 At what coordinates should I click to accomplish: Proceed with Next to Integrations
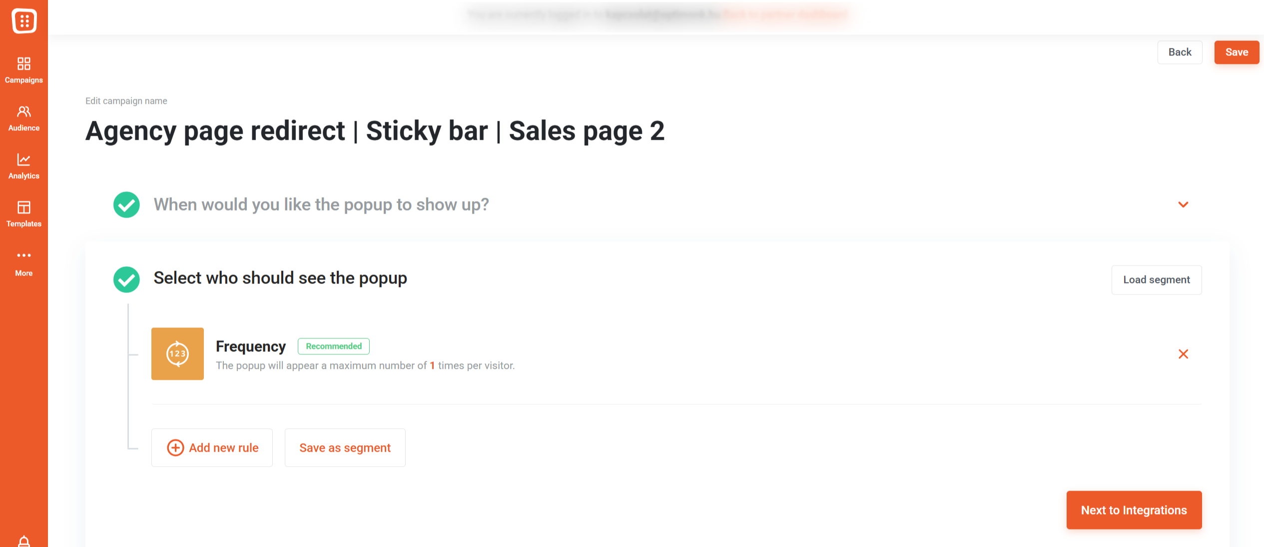click(1134, 510)
